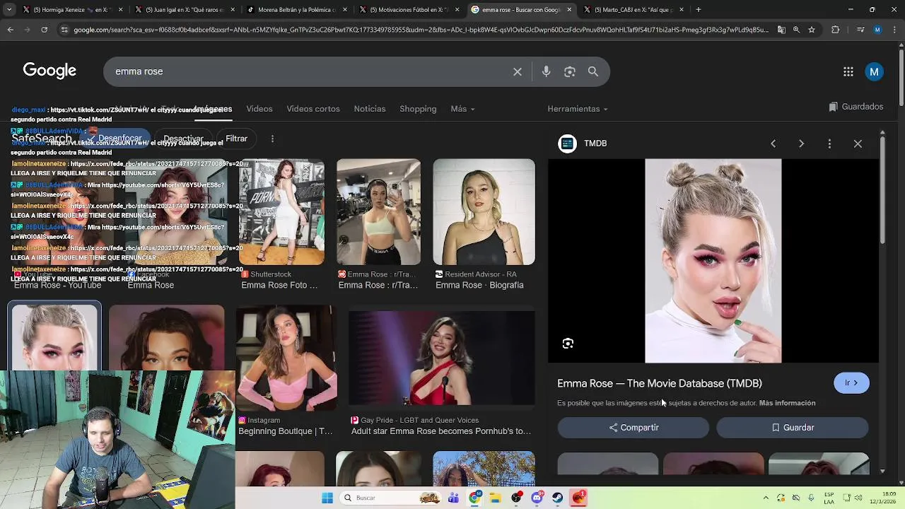This screenshot has height=509, width=905.
Task: Open Discord from the taskbar
Action: point(537,498)
